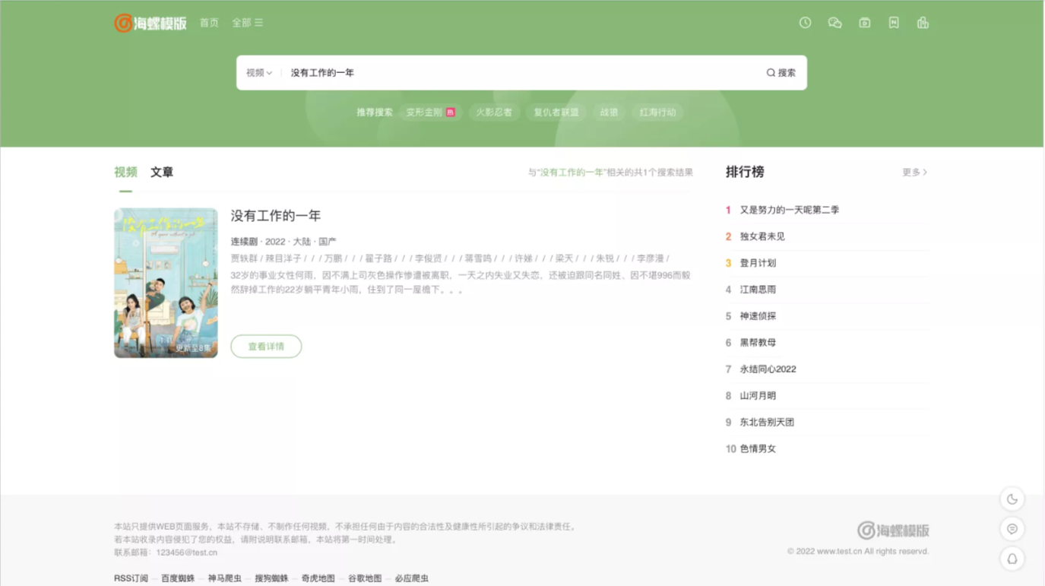Screen dimensions: 1045x586
Task: Open the 视频 search type dropdown
Action: [x=258, y=73]
